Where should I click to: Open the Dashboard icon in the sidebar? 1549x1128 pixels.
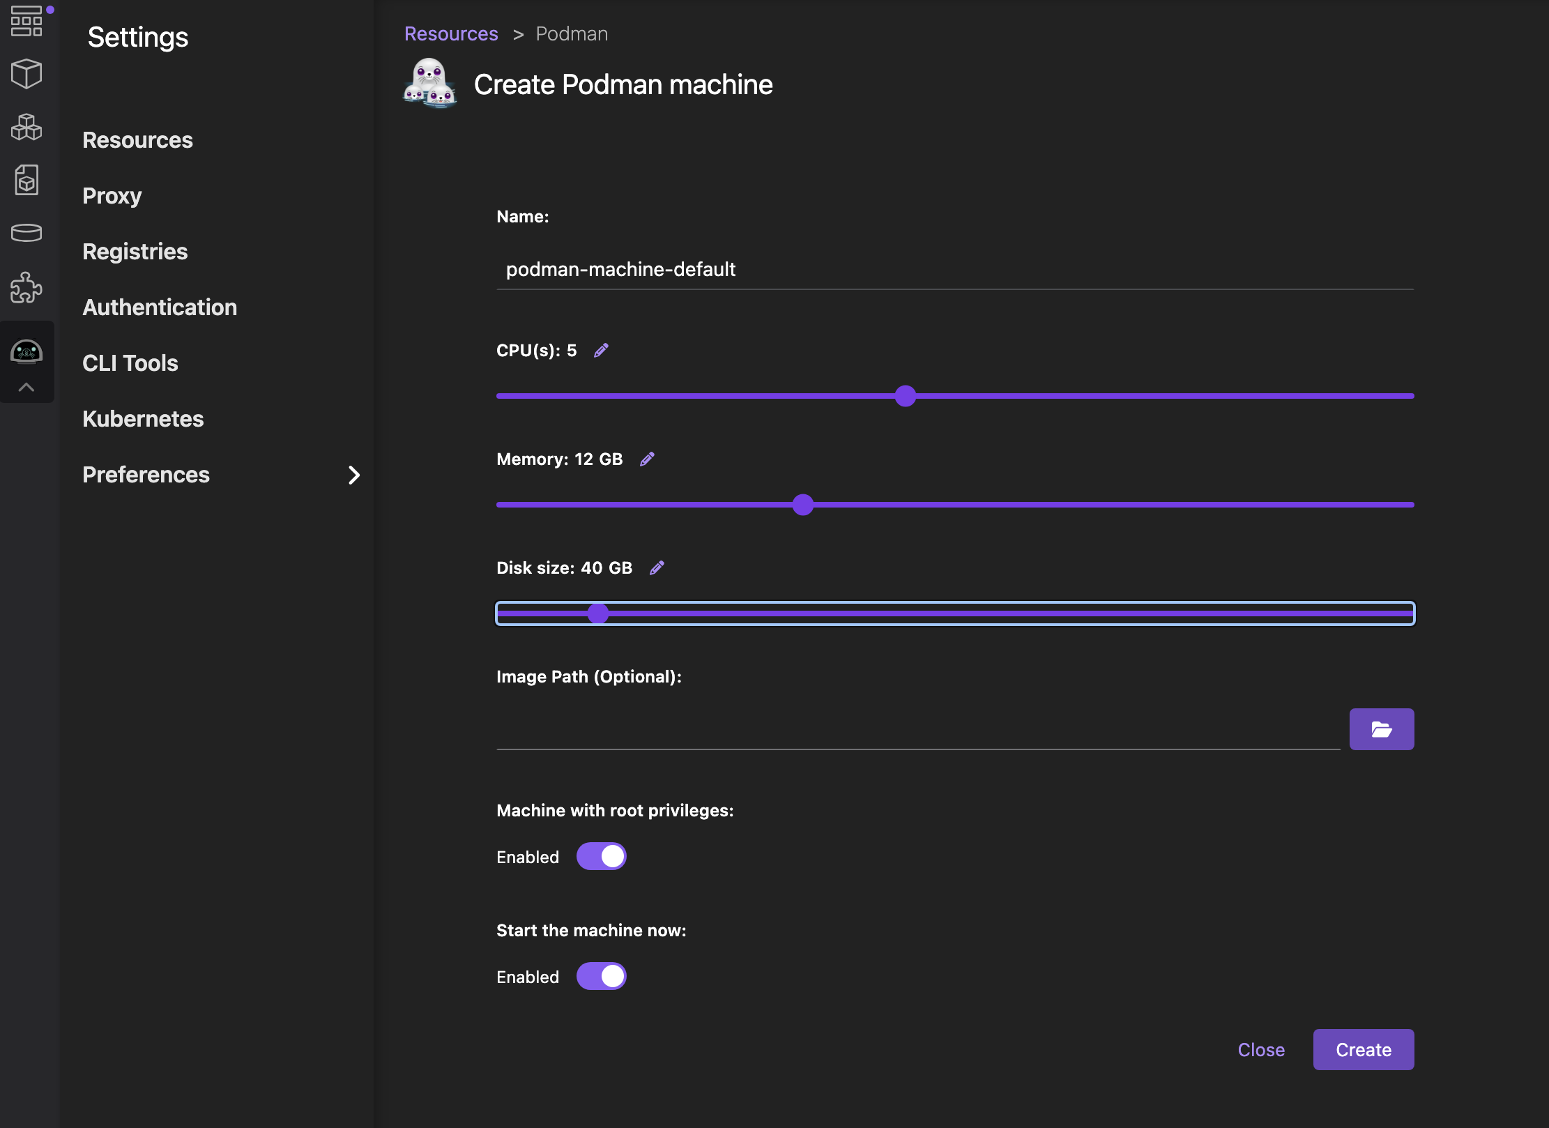click(x=26, y=21)
